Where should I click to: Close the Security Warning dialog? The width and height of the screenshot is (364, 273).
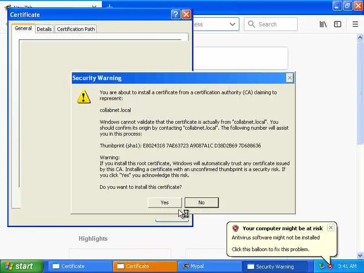pos(289,78)
